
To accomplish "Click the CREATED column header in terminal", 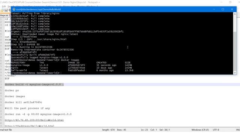I will [101, 63].
